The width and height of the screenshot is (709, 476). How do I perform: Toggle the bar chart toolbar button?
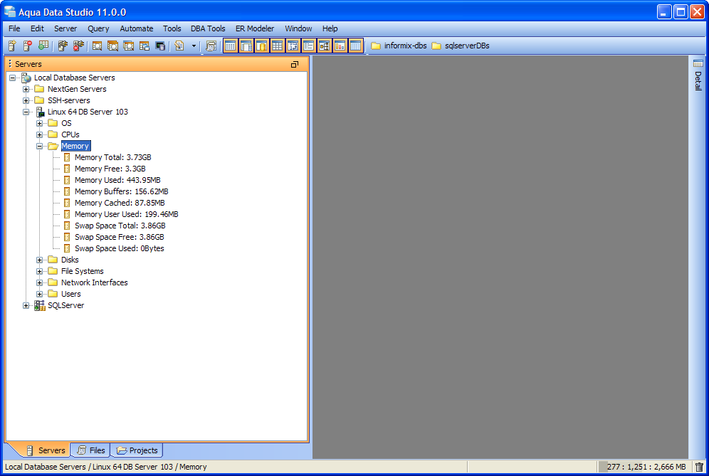(x=340, y=46)
